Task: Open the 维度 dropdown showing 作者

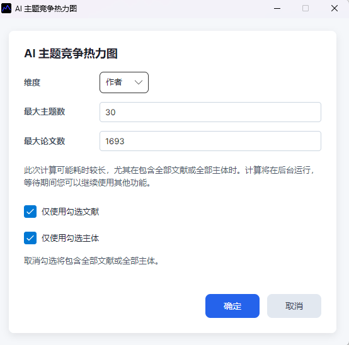Action: (x=124, y=82)
